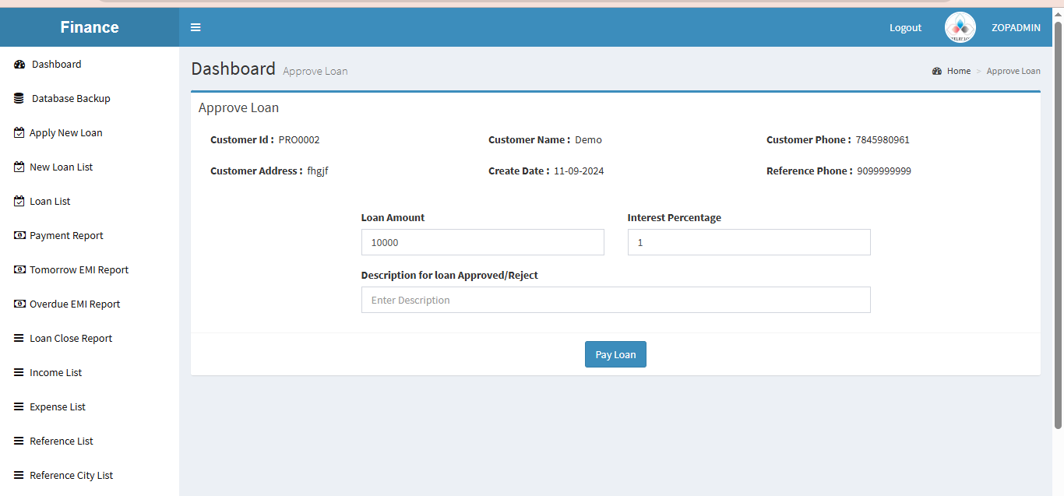
Task: Click the ZOPADMIN profile avatar image
Action: click(x=960, y=27)
